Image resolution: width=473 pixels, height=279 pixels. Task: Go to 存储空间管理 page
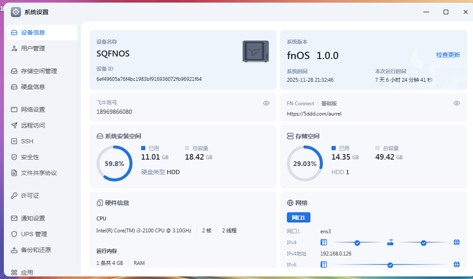pos(39,71)
